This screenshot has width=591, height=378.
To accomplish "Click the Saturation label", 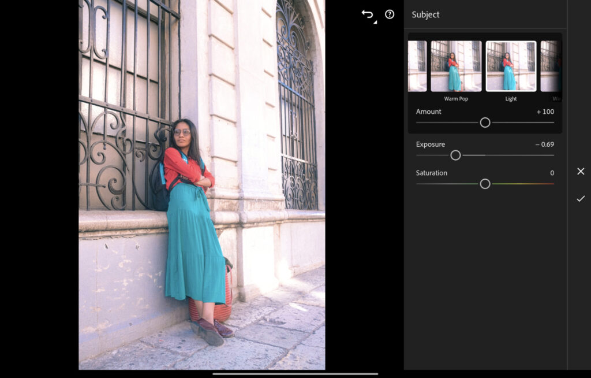I will [432, 173].
